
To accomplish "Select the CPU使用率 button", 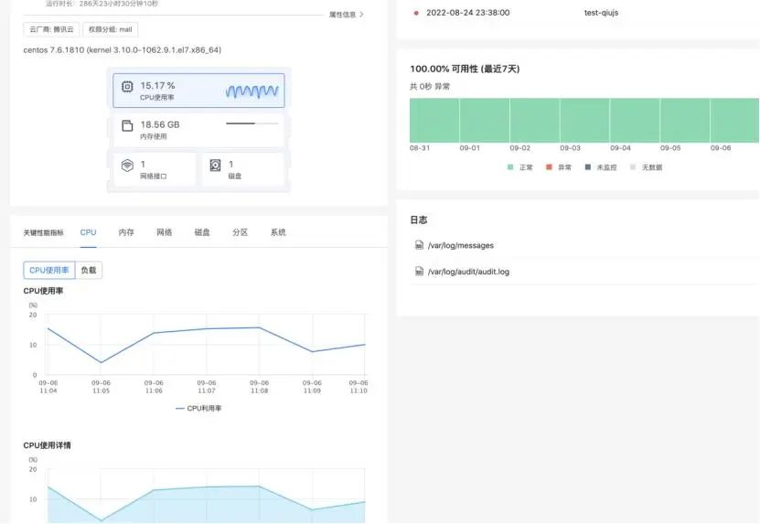I will (x=49, y=271).
